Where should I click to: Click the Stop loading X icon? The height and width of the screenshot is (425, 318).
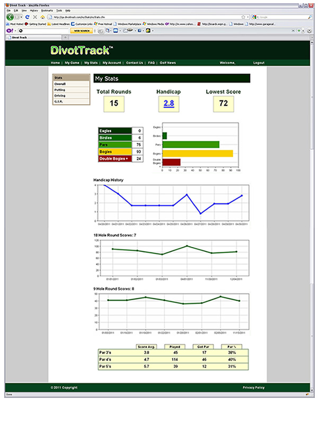point(36,17)
